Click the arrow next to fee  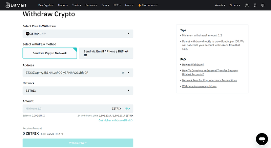tap(62, 134)
